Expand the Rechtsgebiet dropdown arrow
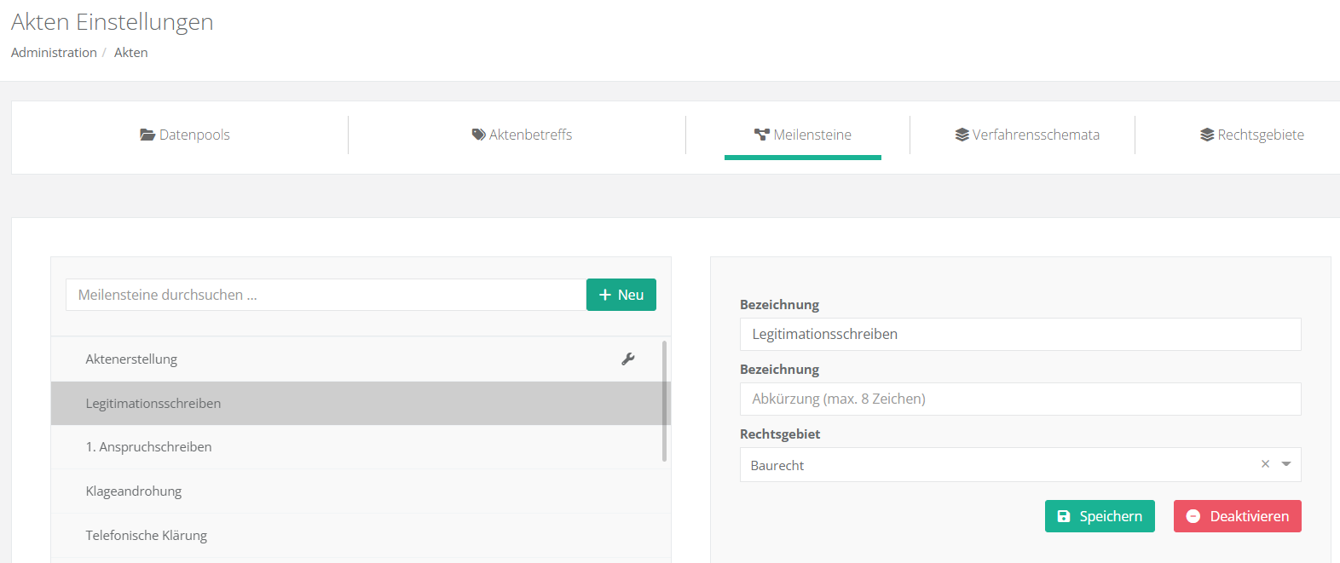Image resolution: width=1340 pixels, height=563 pixels. point(1286,464)
